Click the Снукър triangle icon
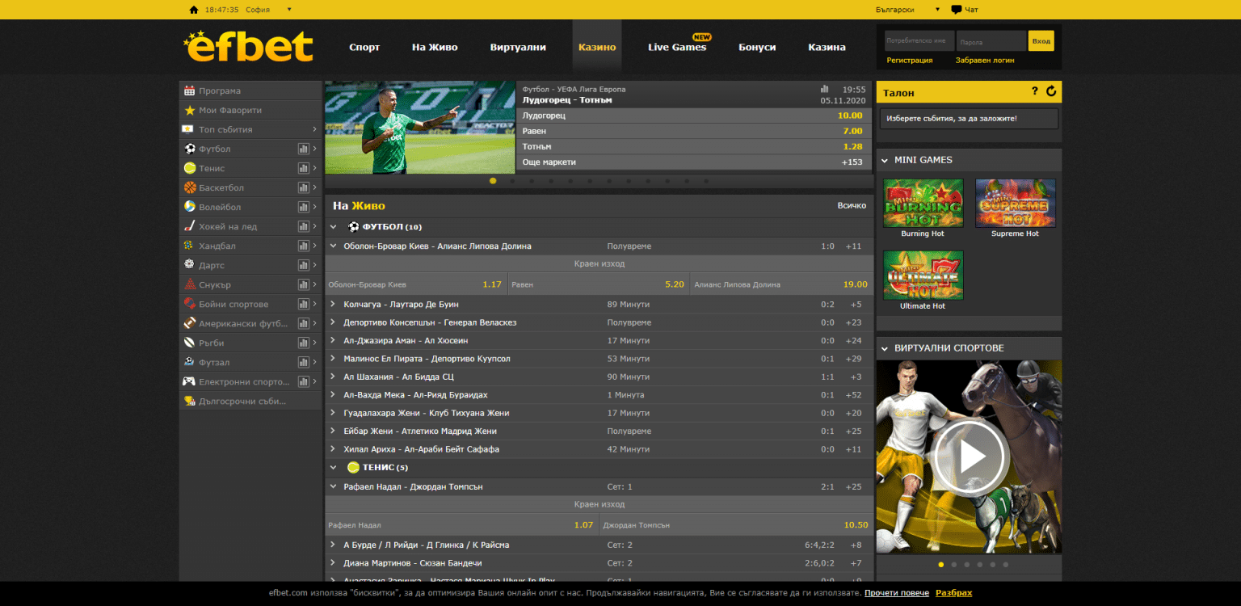This screenshot has height=606, width=1241. 190,284
